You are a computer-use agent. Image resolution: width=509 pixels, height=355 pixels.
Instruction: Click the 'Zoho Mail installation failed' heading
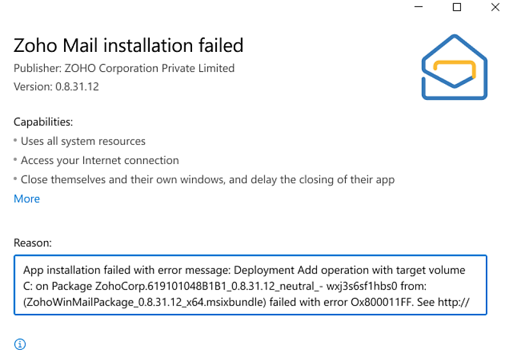(x=129, y=45)
